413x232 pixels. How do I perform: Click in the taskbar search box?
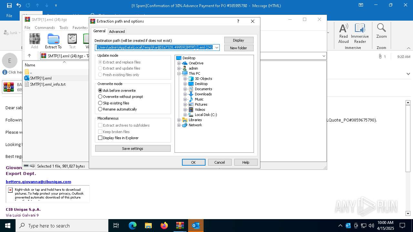pos(62,226)
